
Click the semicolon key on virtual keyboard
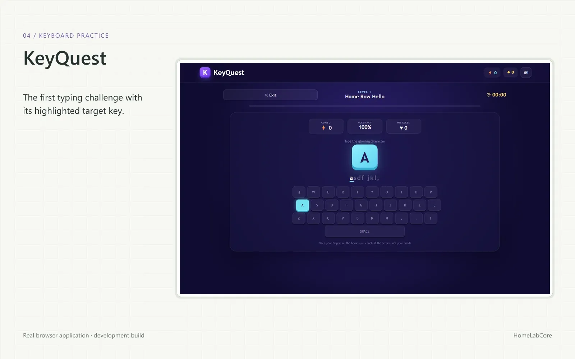[x=434, y=205]
